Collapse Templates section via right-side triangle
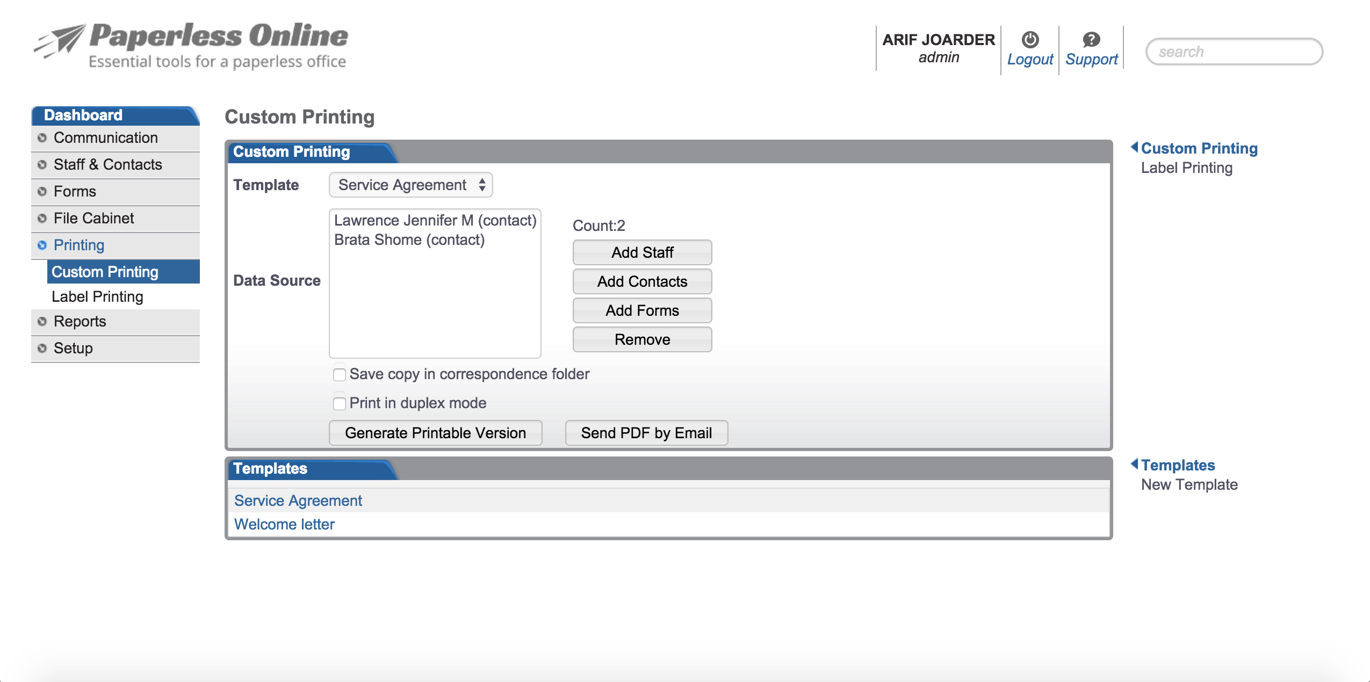 coord(1134,464)
